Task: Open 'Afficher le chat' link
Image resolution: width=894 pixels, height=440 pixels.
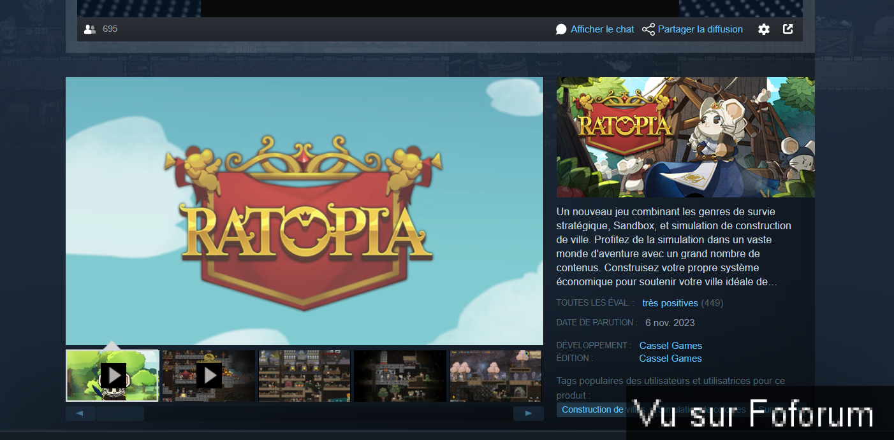Action: (602, 29)
